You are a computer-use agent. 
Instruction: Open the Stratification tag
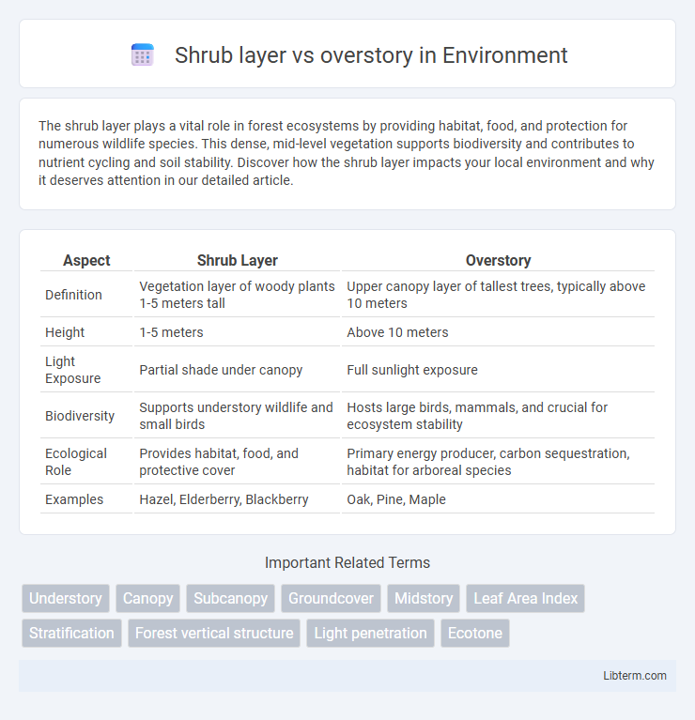point(71,634)
